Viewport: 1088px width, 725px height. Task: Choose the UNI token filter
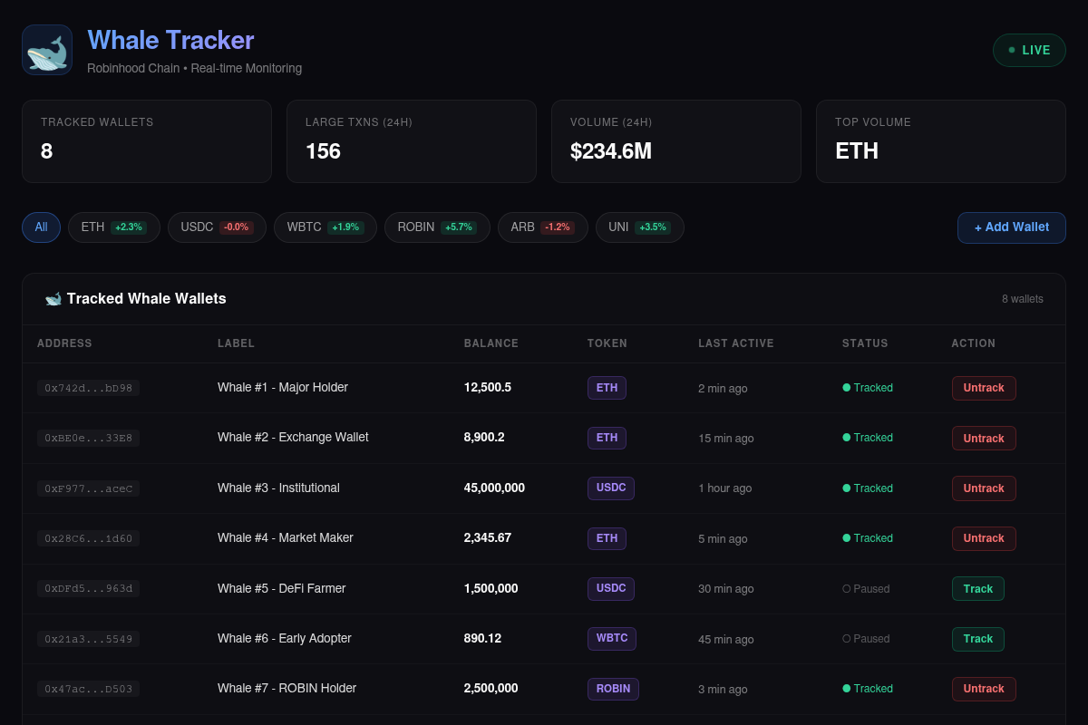pos(640,227)
